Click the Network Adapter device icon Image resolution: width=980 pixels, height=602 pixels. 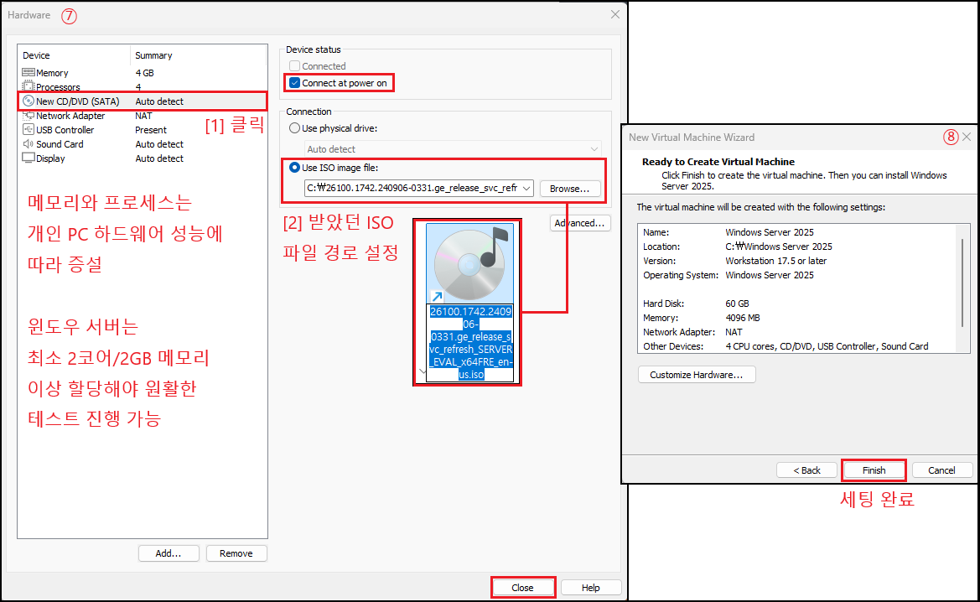[x=29, y=115]
